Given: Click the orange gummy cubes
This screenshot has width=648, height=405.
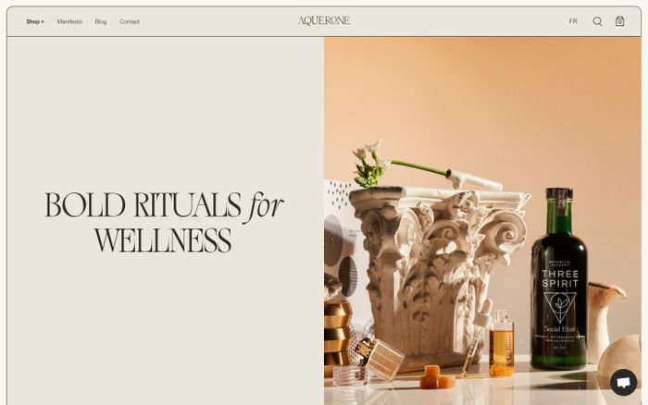Looking at the screenshot, I should 436,377.
